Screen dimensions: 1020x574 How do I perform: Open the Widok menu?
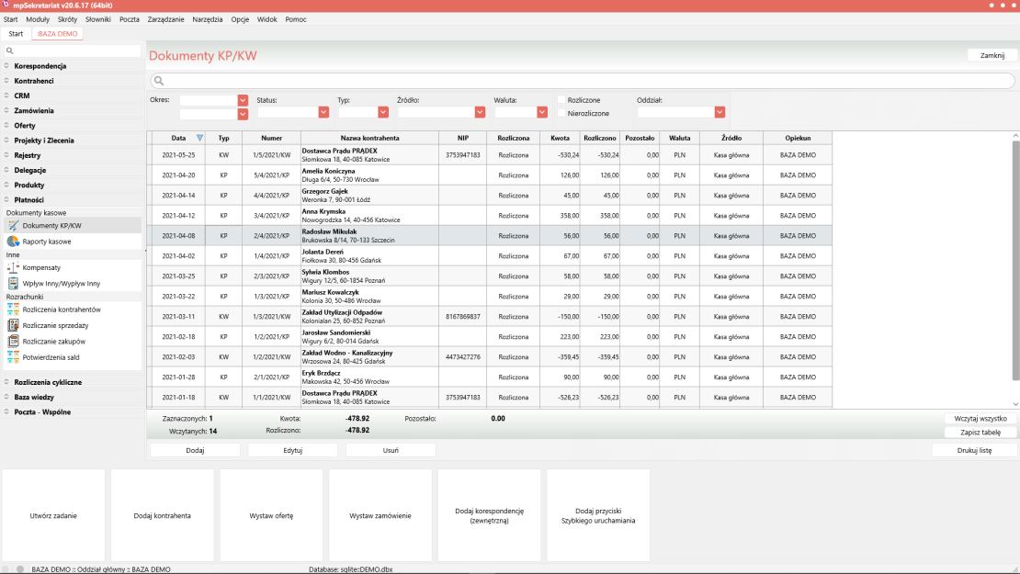[x=266, y=19]
